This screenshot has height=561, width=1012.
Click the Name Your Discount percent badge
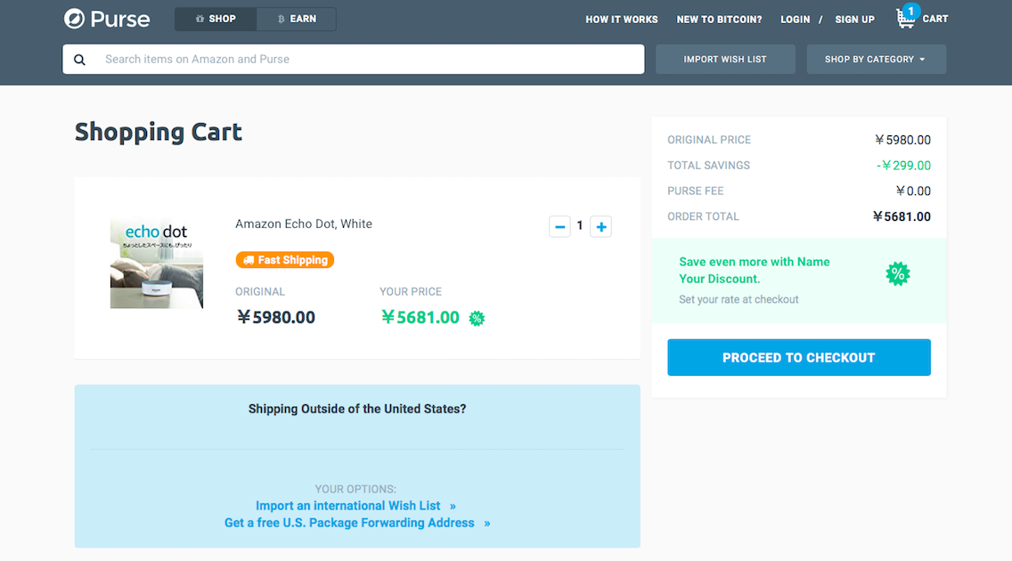[x=898, y=274]
